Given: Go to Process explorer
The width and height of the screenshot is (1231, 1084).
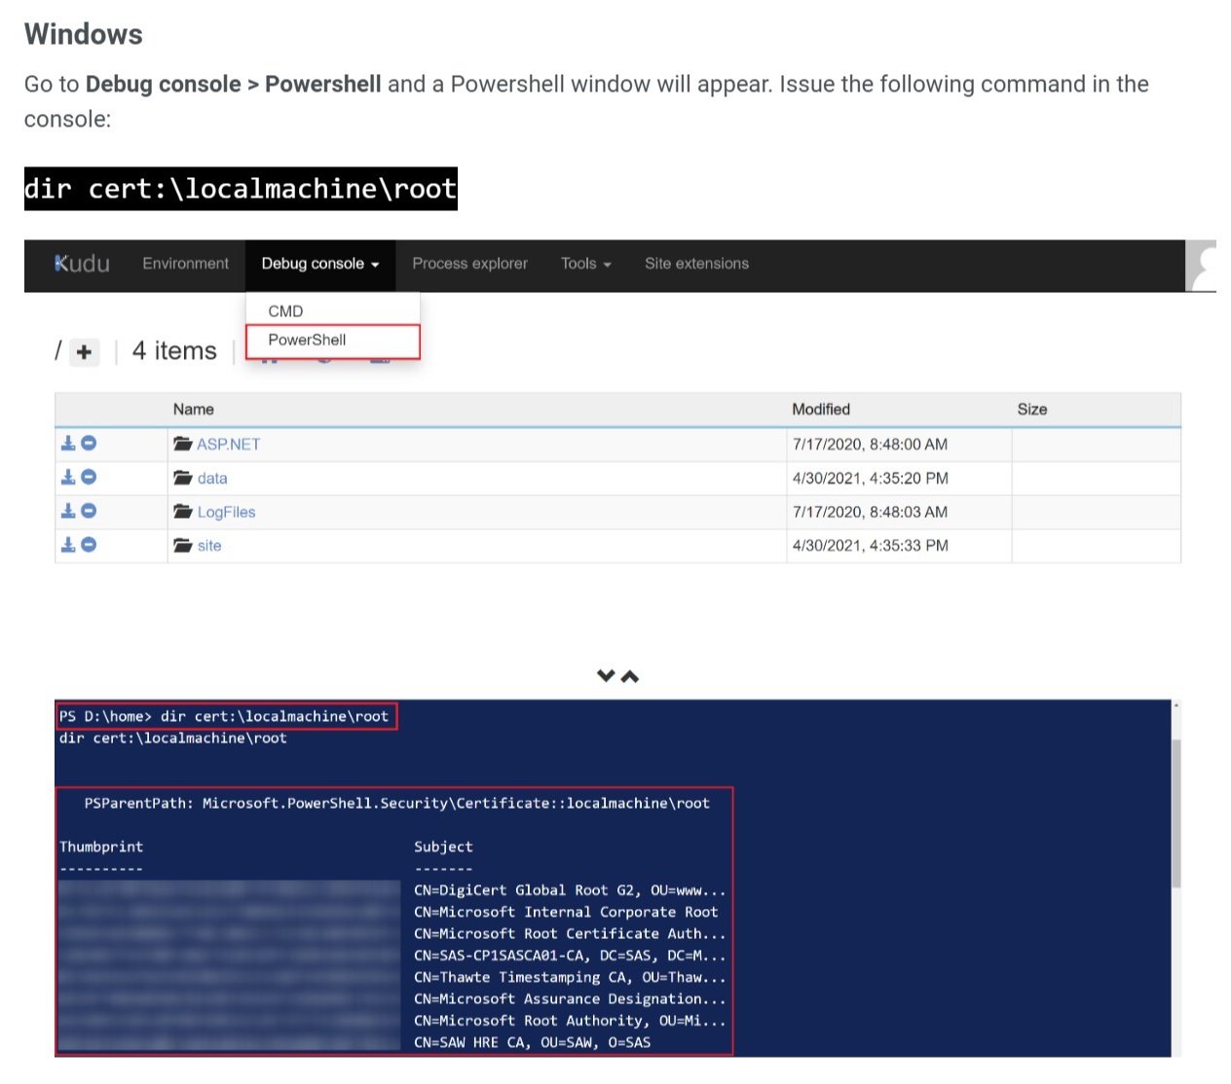Looking at the screenshot, I should pos(469,264).
